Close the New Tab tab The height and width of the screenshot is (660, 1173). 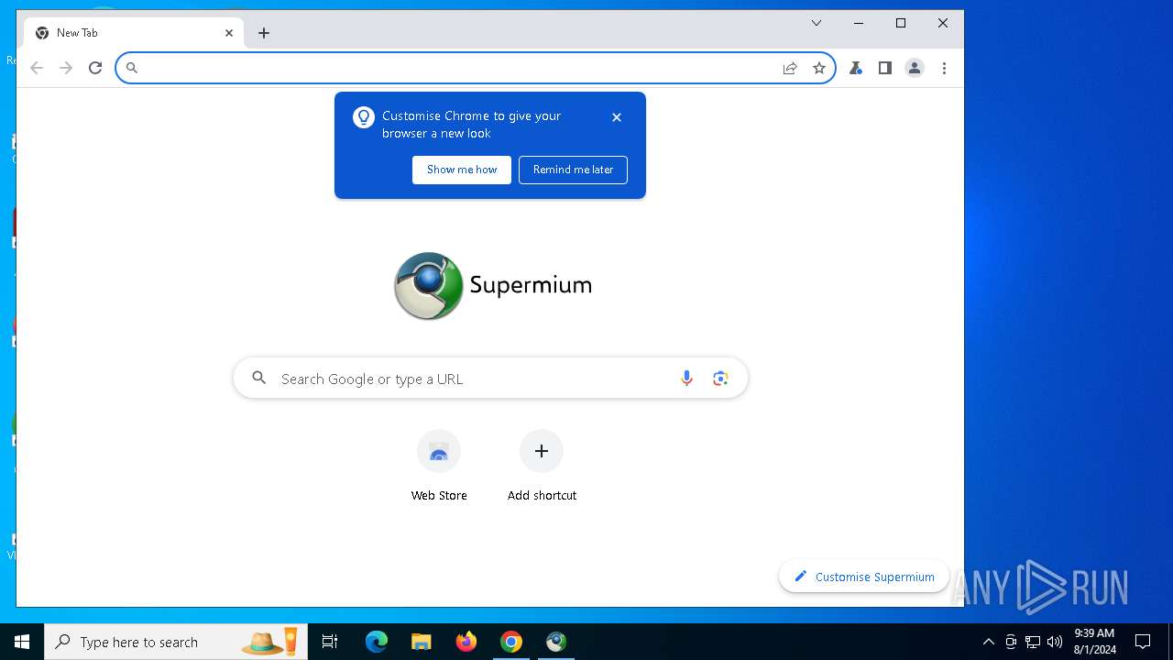click(x=229, y=33)
